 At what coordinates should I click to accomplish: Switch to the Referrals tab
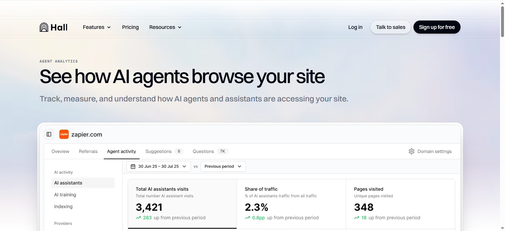88,151
